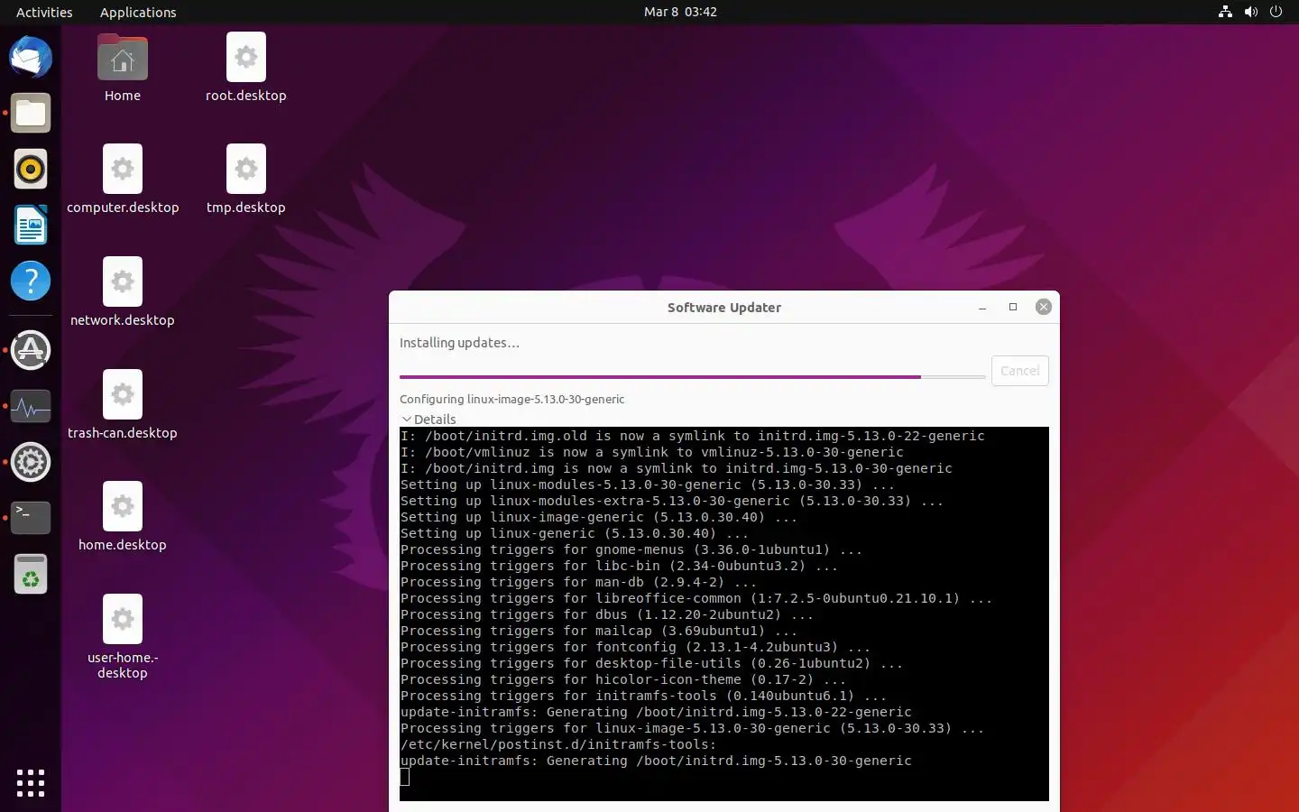
Task: Click the 'Installing updates…' label
Action: coord(459,343)
